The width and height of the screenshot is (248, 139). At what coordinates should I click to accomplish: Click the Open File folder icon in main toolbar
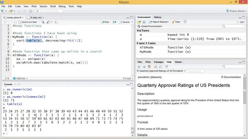(10, 11)
